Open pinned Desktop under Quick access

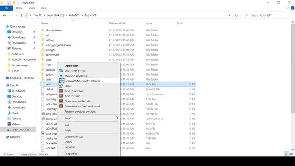[17, 32]
